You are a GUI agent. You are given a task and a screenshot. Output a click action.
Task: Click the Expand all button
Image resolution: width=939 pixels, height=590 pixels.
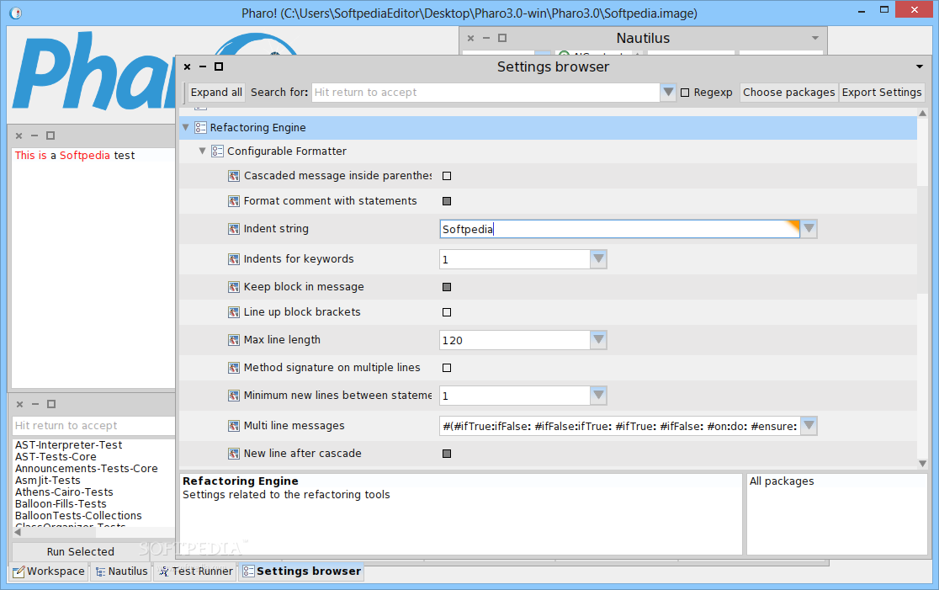tap(216, 93)
